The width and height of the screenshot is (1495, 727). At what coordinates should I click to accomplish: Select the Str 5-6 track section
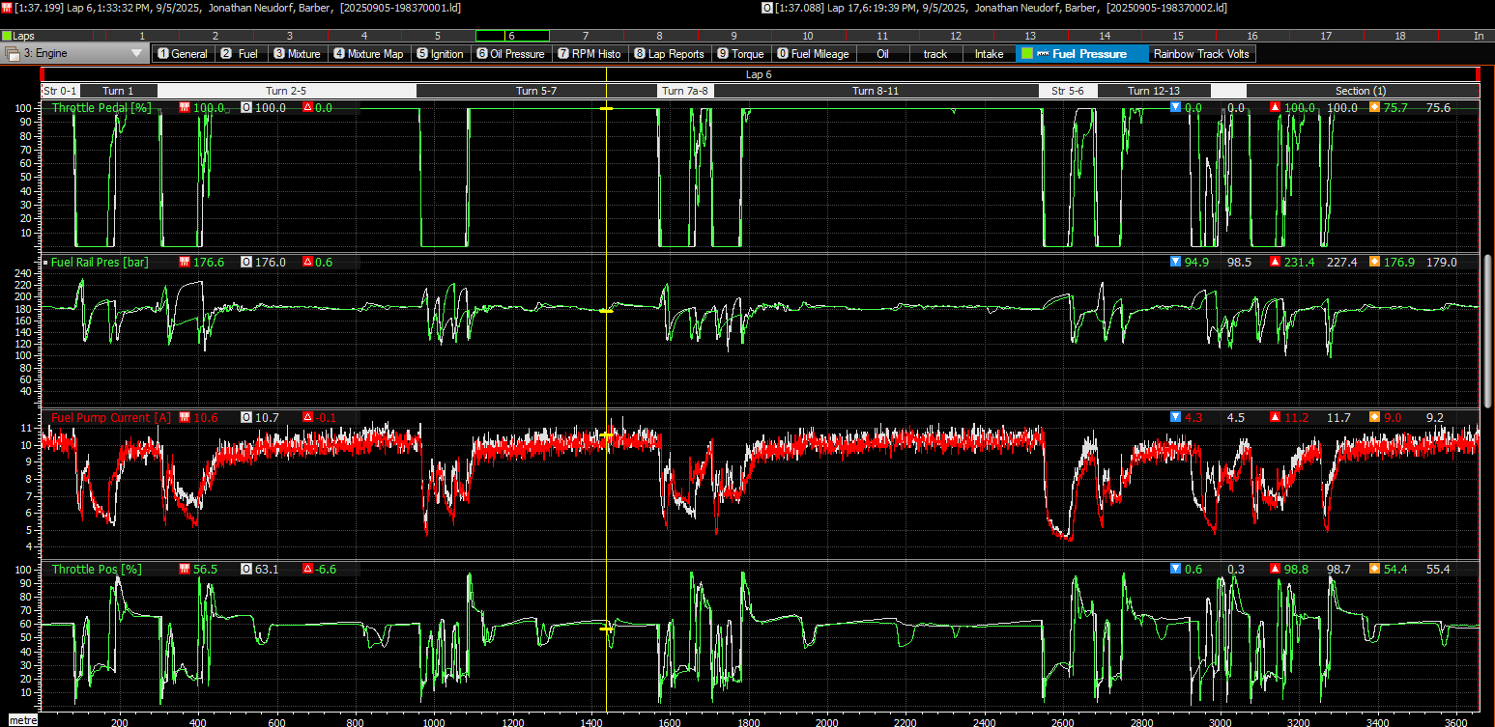point(1067,91)
